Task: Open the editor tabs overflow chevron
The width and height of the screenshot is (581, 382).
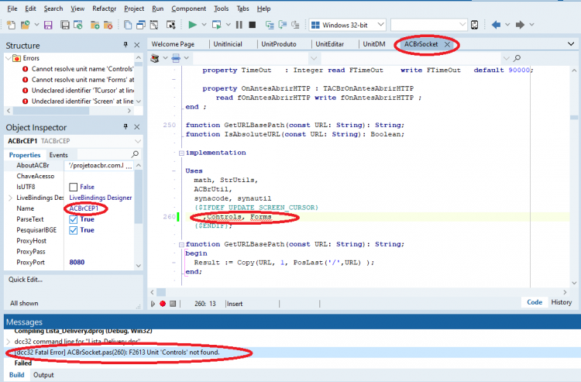Action: [x=571, y=44]
